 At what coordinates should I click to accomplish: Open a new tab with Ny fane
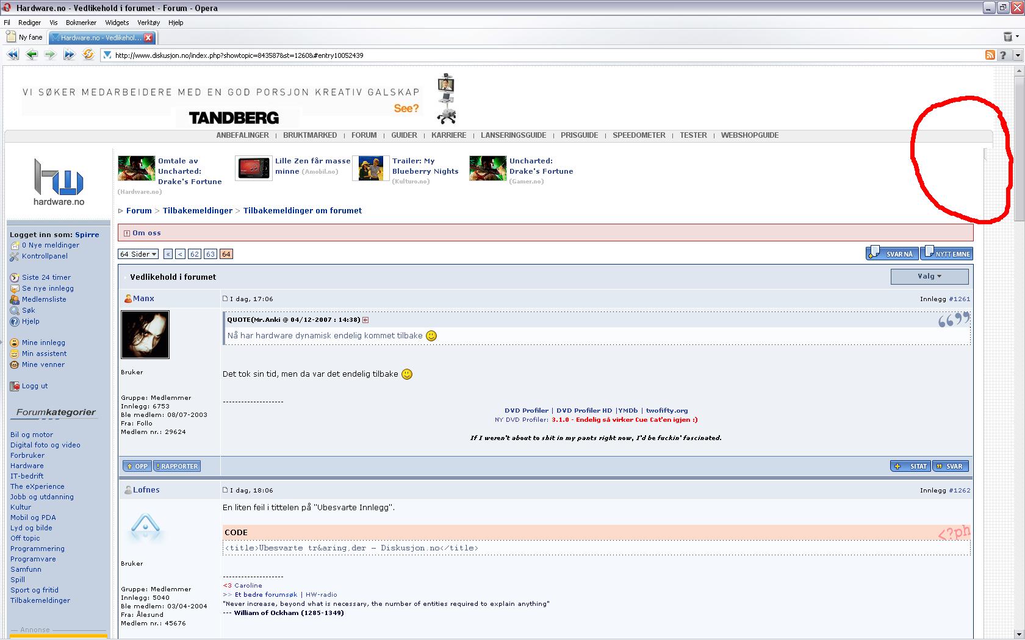coord(25,37)
